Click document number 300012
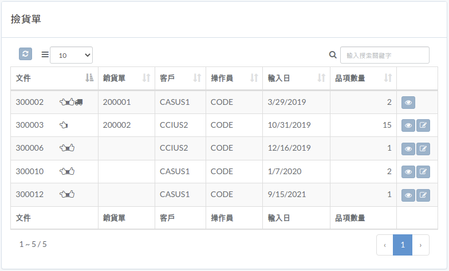Image resolution: width=449 pixels, height=271 pixels. click(30, 194)
